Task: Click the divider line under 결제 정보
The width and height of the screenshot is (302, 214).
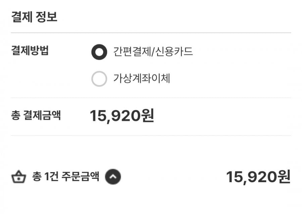Action: click(x=151, y=33)
